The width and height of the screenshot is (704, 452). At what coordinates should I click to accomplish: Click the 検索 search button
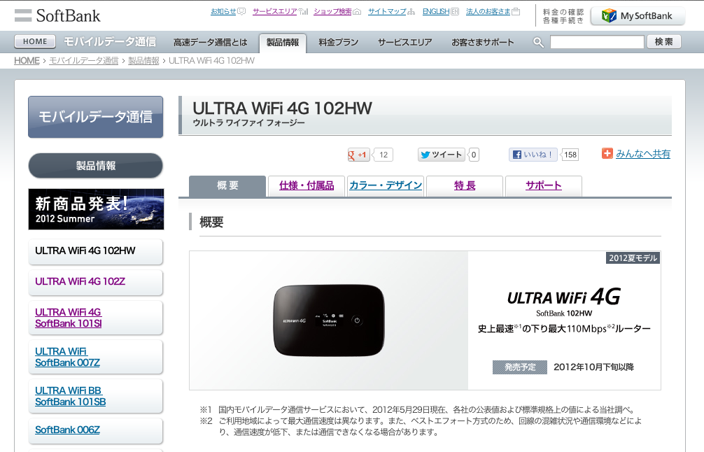[664, 42]
